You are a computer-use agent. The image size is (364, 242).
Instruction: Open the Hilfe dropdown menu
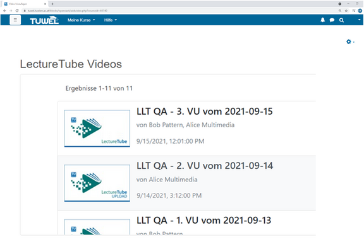[111, 20]
